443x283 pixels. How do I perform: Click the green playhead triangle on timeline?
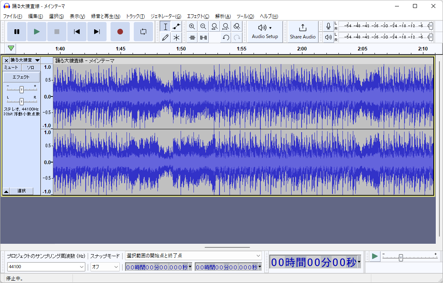point(11,48)
